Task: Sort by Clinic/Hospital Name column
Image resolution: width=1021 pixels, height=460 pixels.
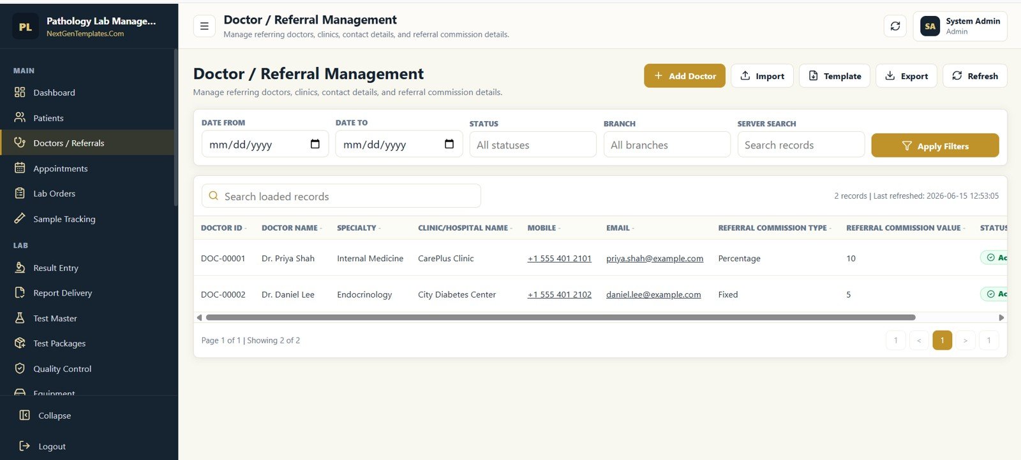Action: (x=465, y=227)
